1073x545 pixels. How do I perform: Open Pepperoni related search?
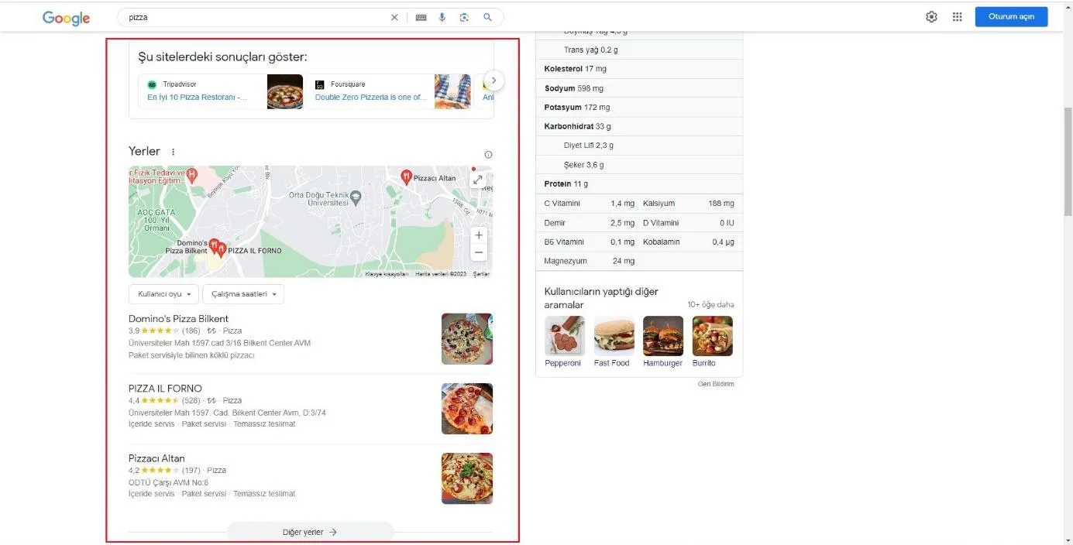(x=563, y=342)
